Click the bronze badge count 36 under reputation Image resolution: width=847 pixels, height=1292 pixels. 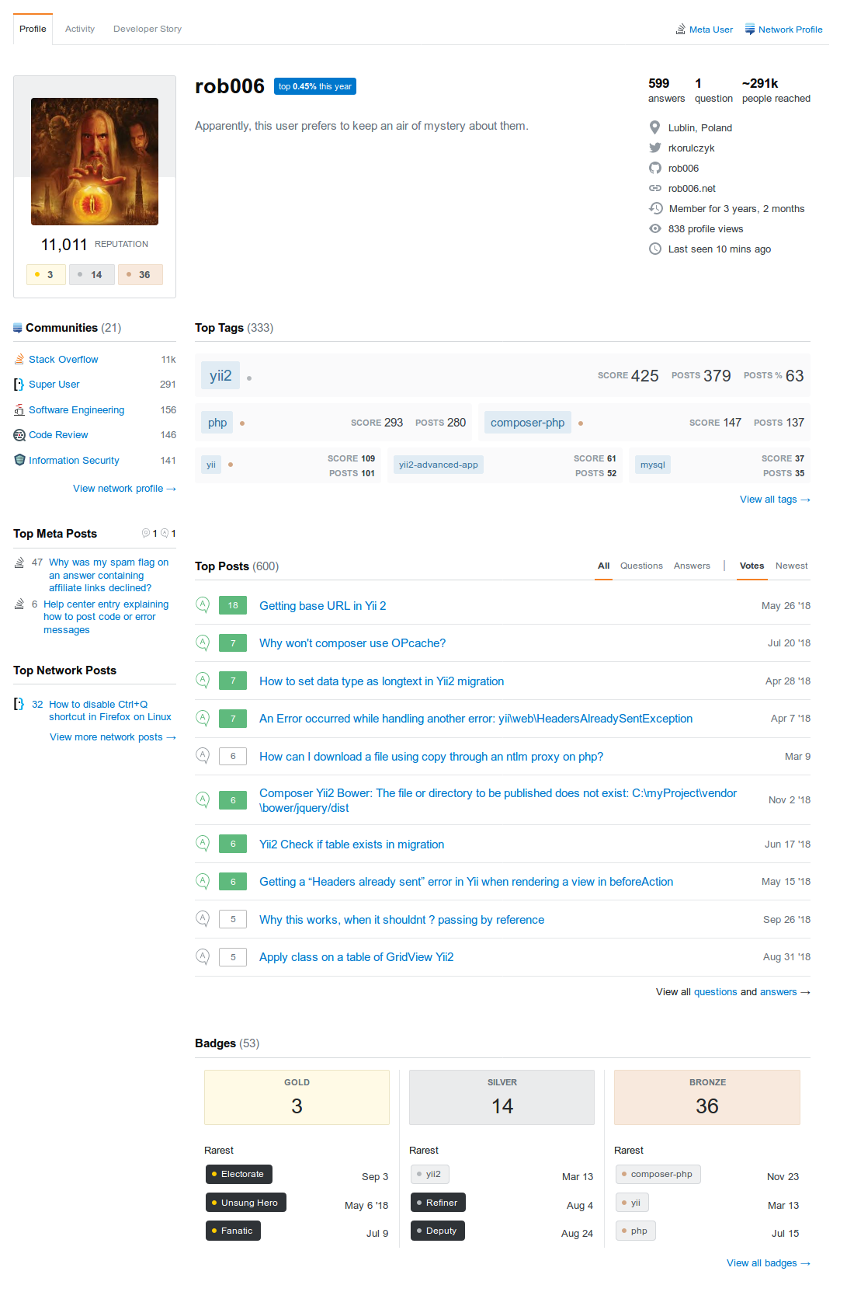pos(140,274)
